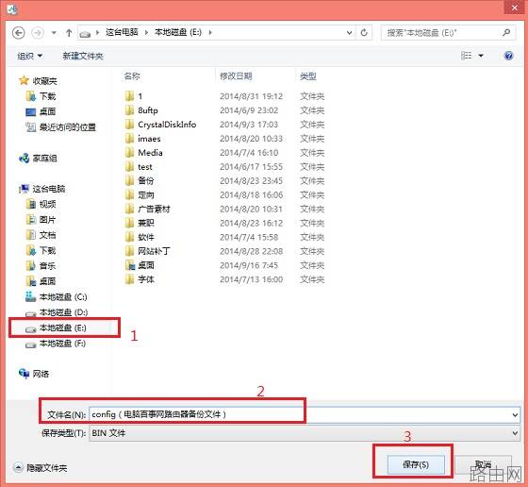The image size is (528, 487).
Task: Select 本地磁盘 (C:) drive
Action: (63, 297)
